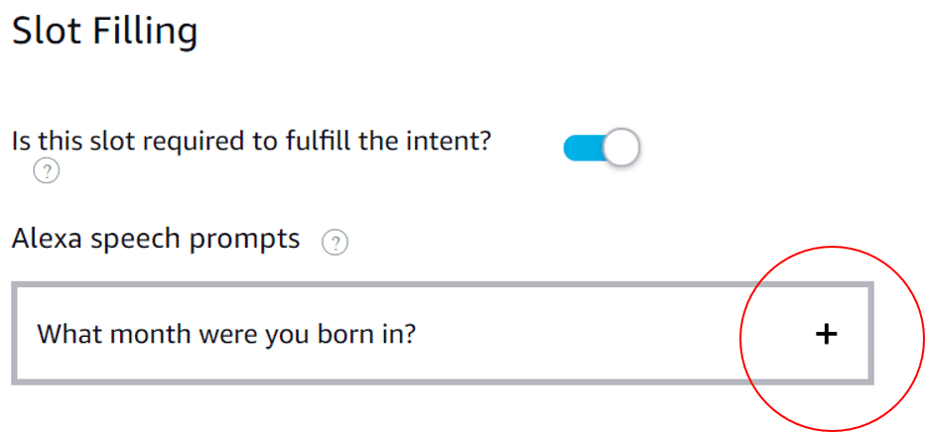Click the question mark below the slot required label
925x432 pixels.
46,171
